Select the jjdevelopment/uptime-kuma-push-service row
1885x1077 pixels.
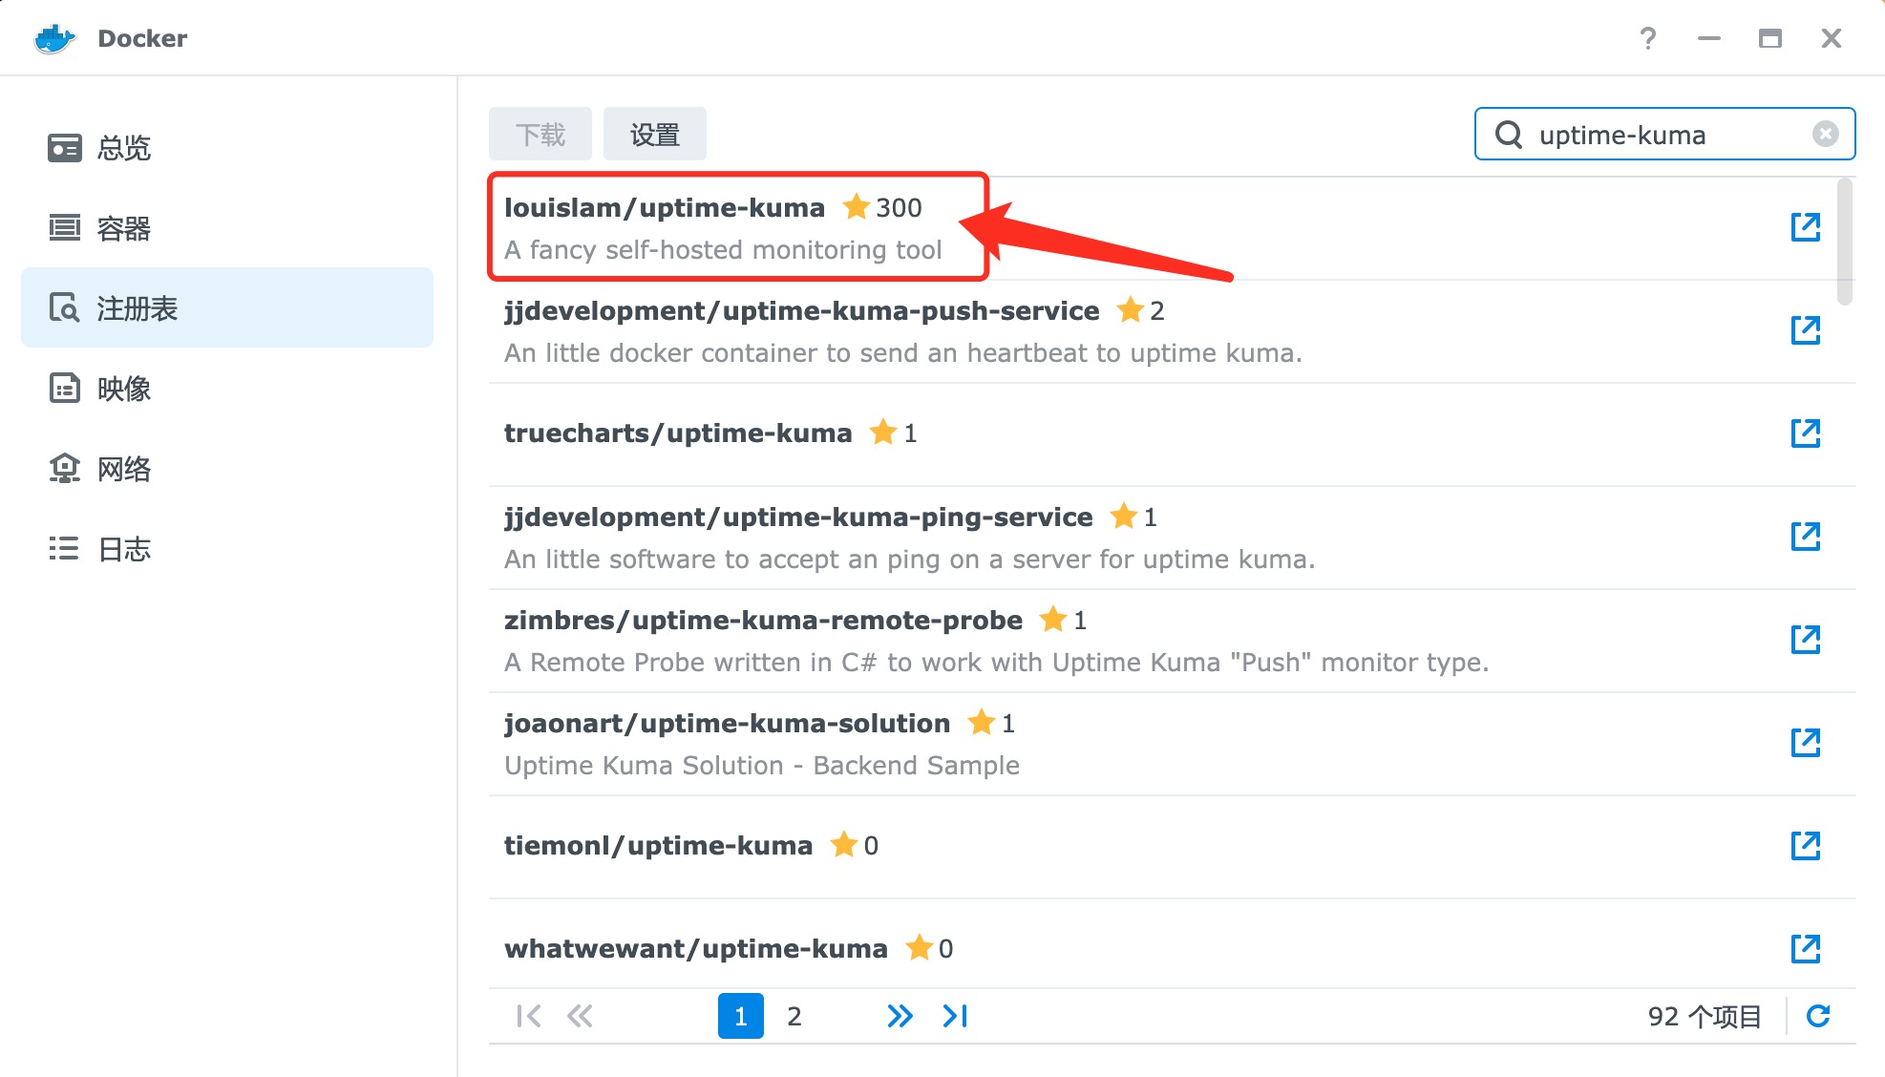pyautogui.click(x=1173, y=331)
